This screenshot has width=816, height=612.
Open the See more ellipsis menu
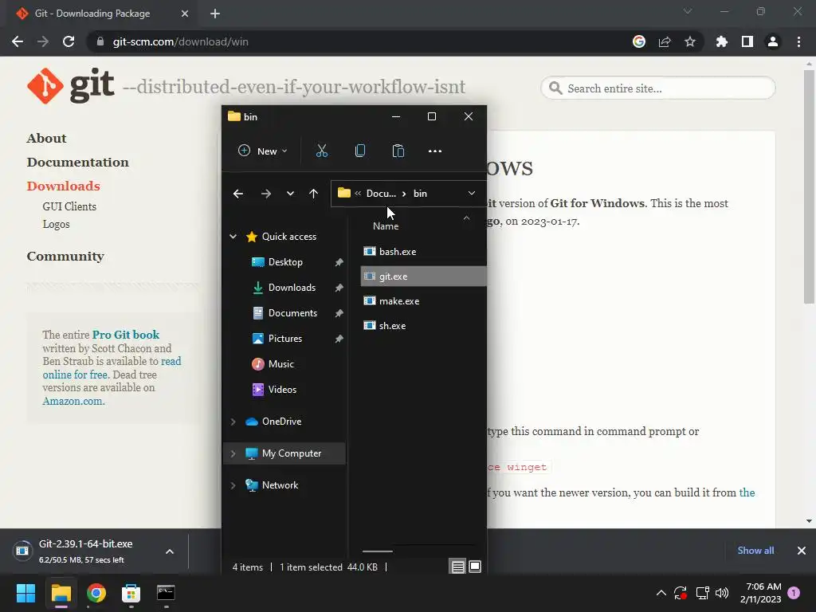pos(434,151)
